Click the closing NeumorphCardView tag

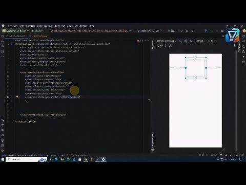43,115
